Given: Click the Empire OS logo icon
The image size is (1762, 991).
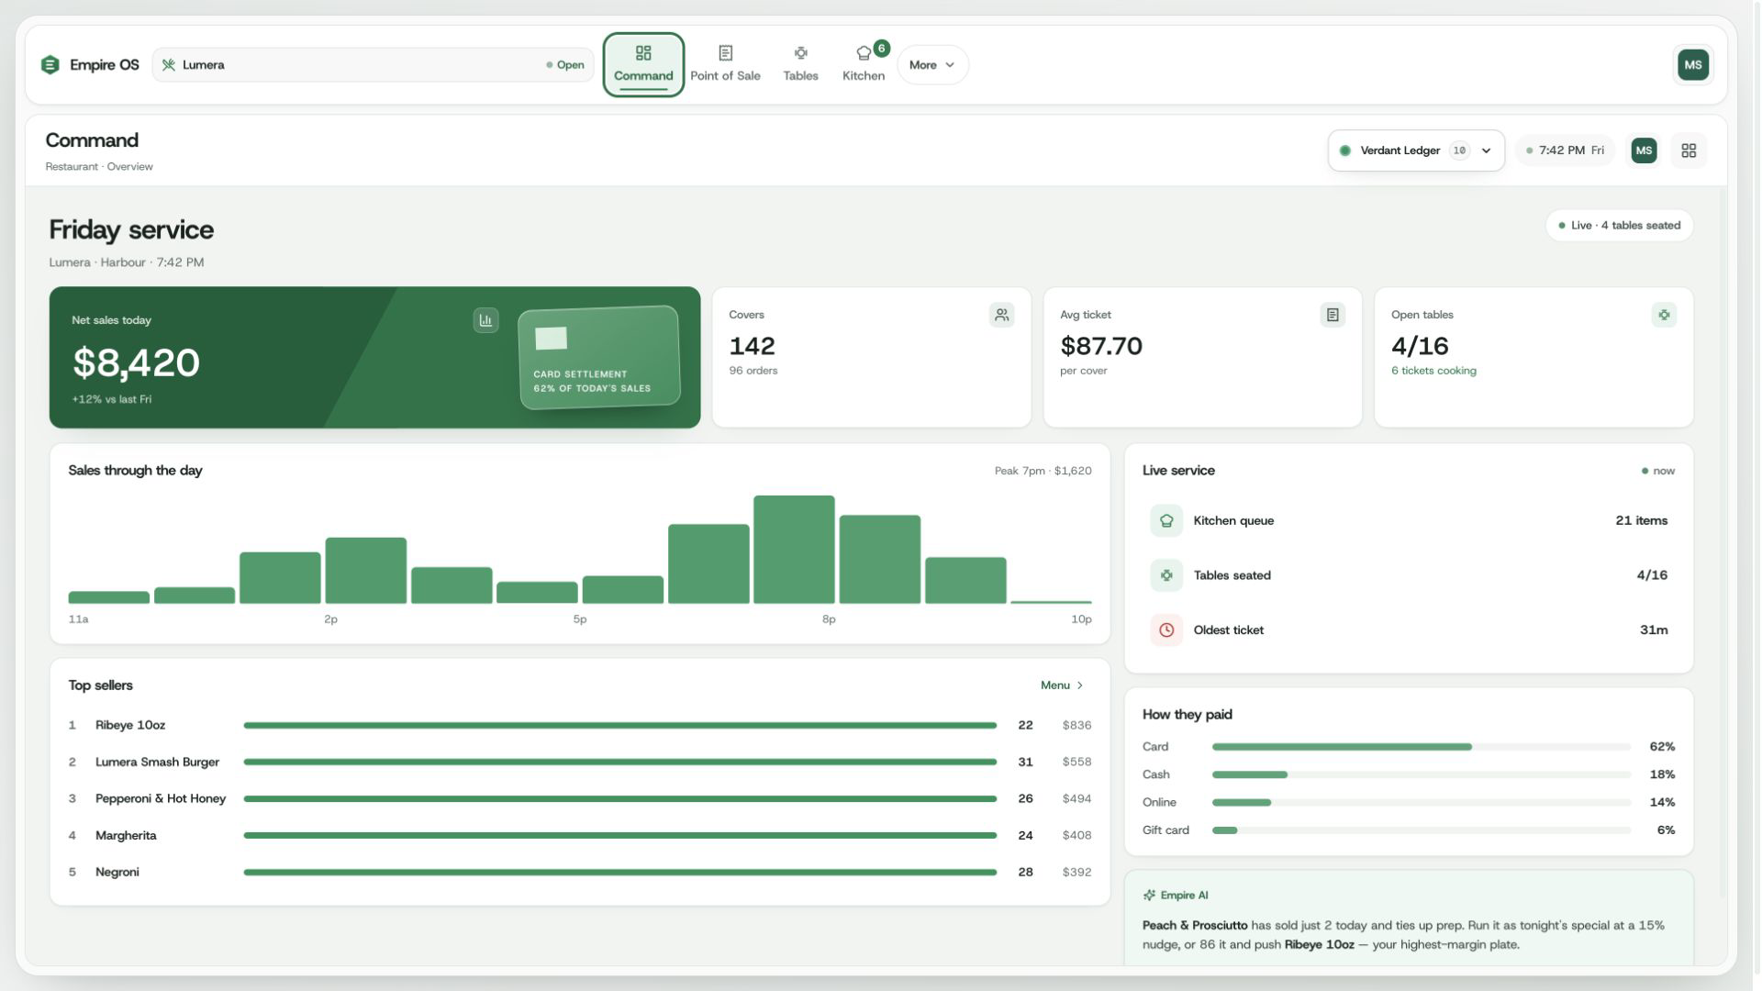Looking at the screenshot, I should 50,64.
